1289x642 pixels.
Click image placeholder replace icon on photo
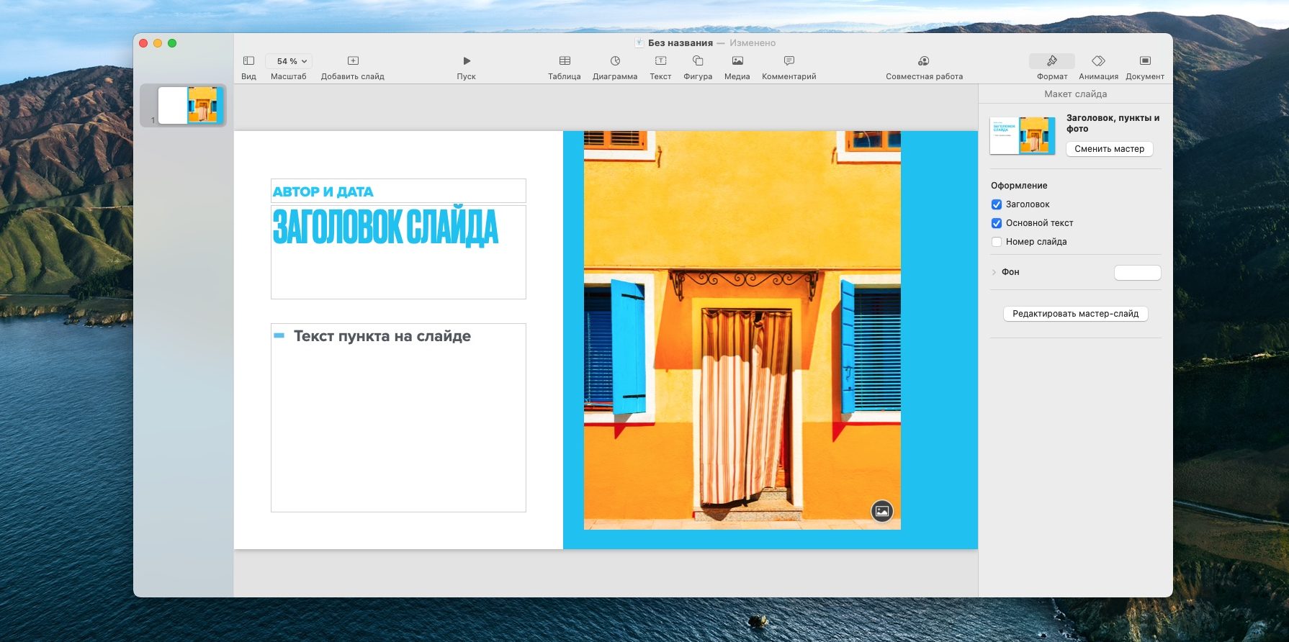882,511
